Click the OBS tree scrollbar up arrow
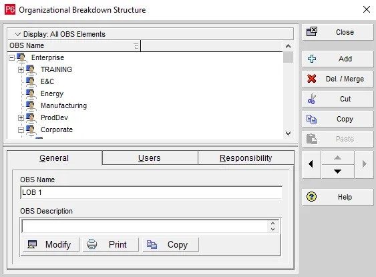The image size is (376, 277). [x=288, y=46]
